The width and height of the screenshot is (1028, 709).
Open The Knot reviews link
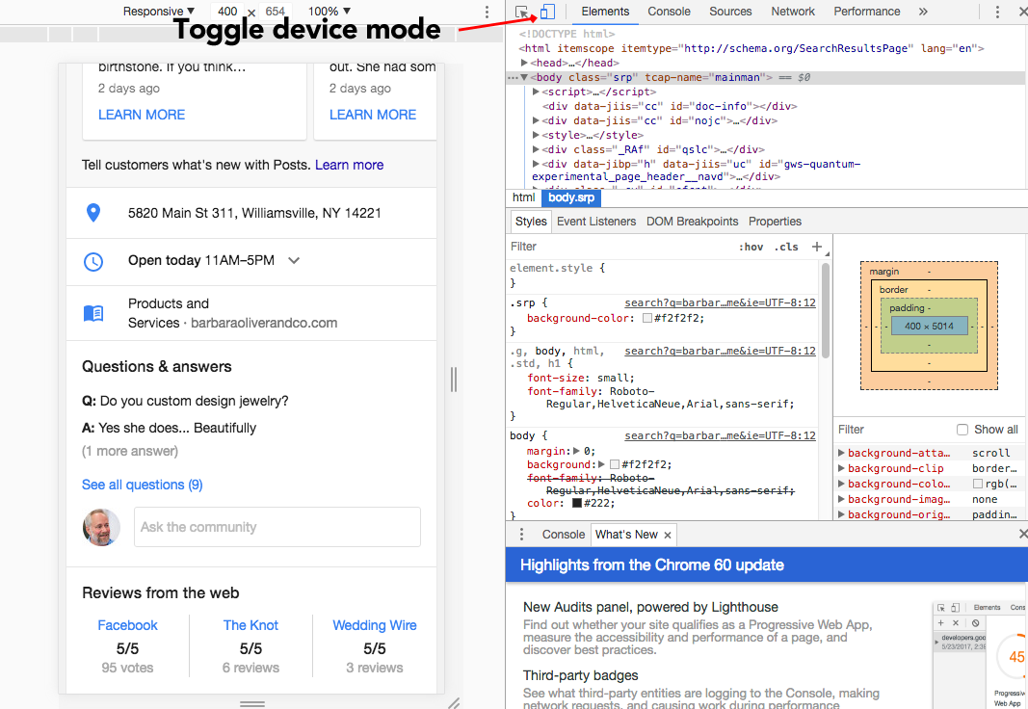[250, 625]
